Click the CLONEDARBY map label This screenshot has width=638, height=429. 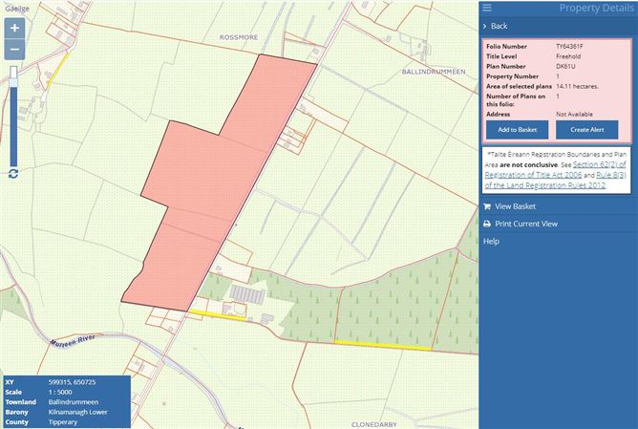click(x=374, y=424)
